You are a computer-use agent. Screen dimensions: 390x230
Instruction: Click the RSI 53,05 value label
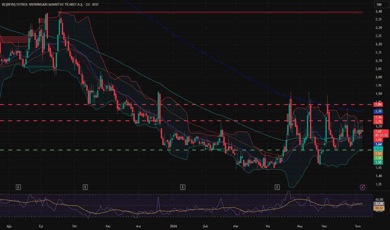(x=379, y=204)
